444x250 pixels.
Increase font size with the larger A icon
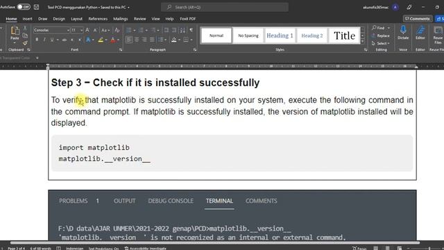(87, 30)
